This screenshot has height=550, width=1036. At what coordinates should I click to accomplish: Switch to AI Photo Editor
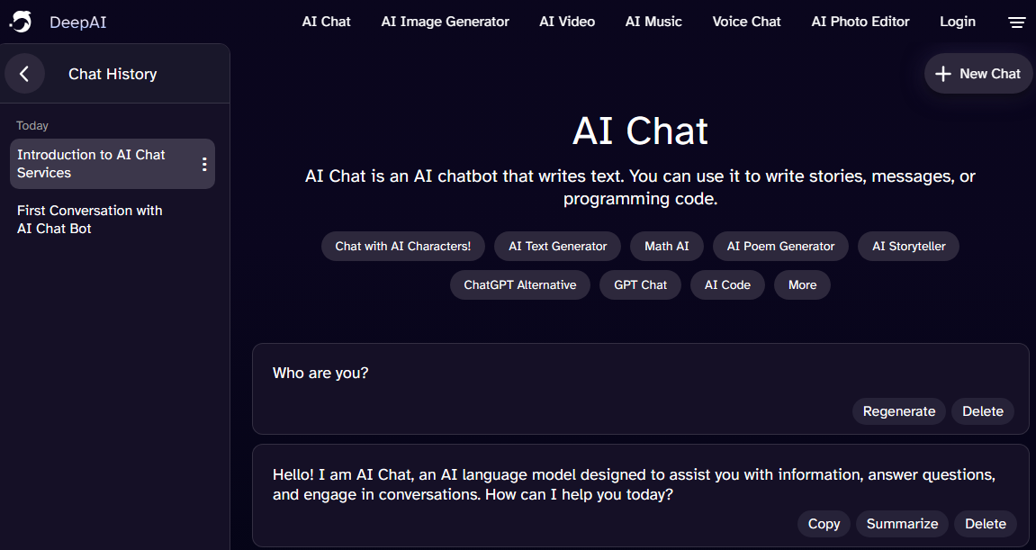[x=860, y=21]
